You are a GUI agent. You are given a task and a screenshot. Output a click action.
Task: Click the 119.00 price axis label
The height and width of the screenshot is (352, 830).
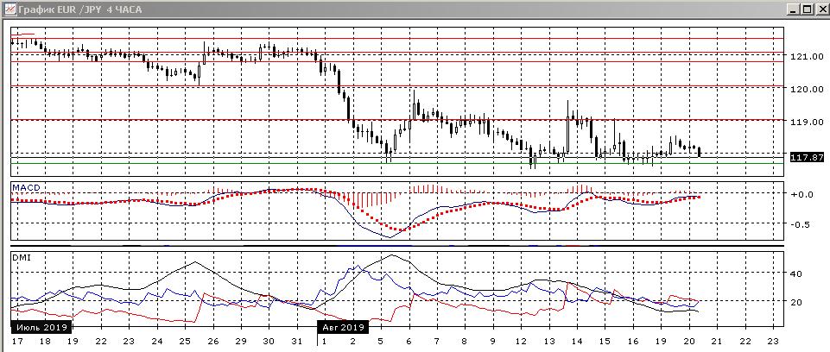(x=806, y=122)
